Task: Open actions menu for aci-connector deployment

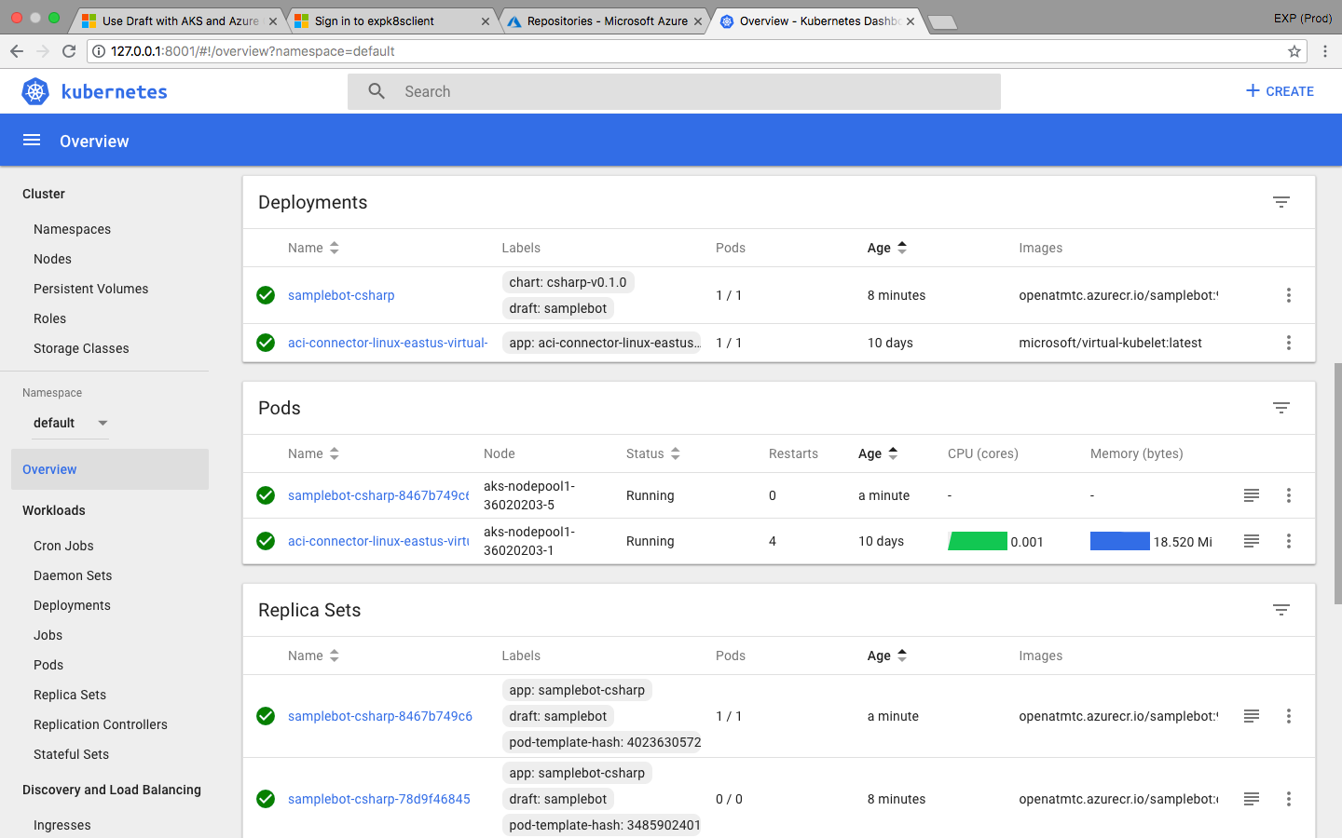Action: [x=1289, y=343]
